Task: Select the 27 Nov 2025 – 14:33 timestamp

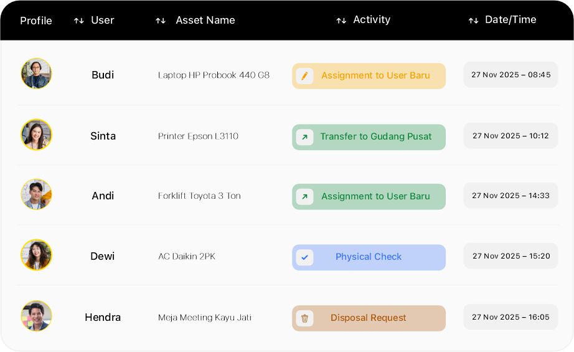Action: coord(510,196)
